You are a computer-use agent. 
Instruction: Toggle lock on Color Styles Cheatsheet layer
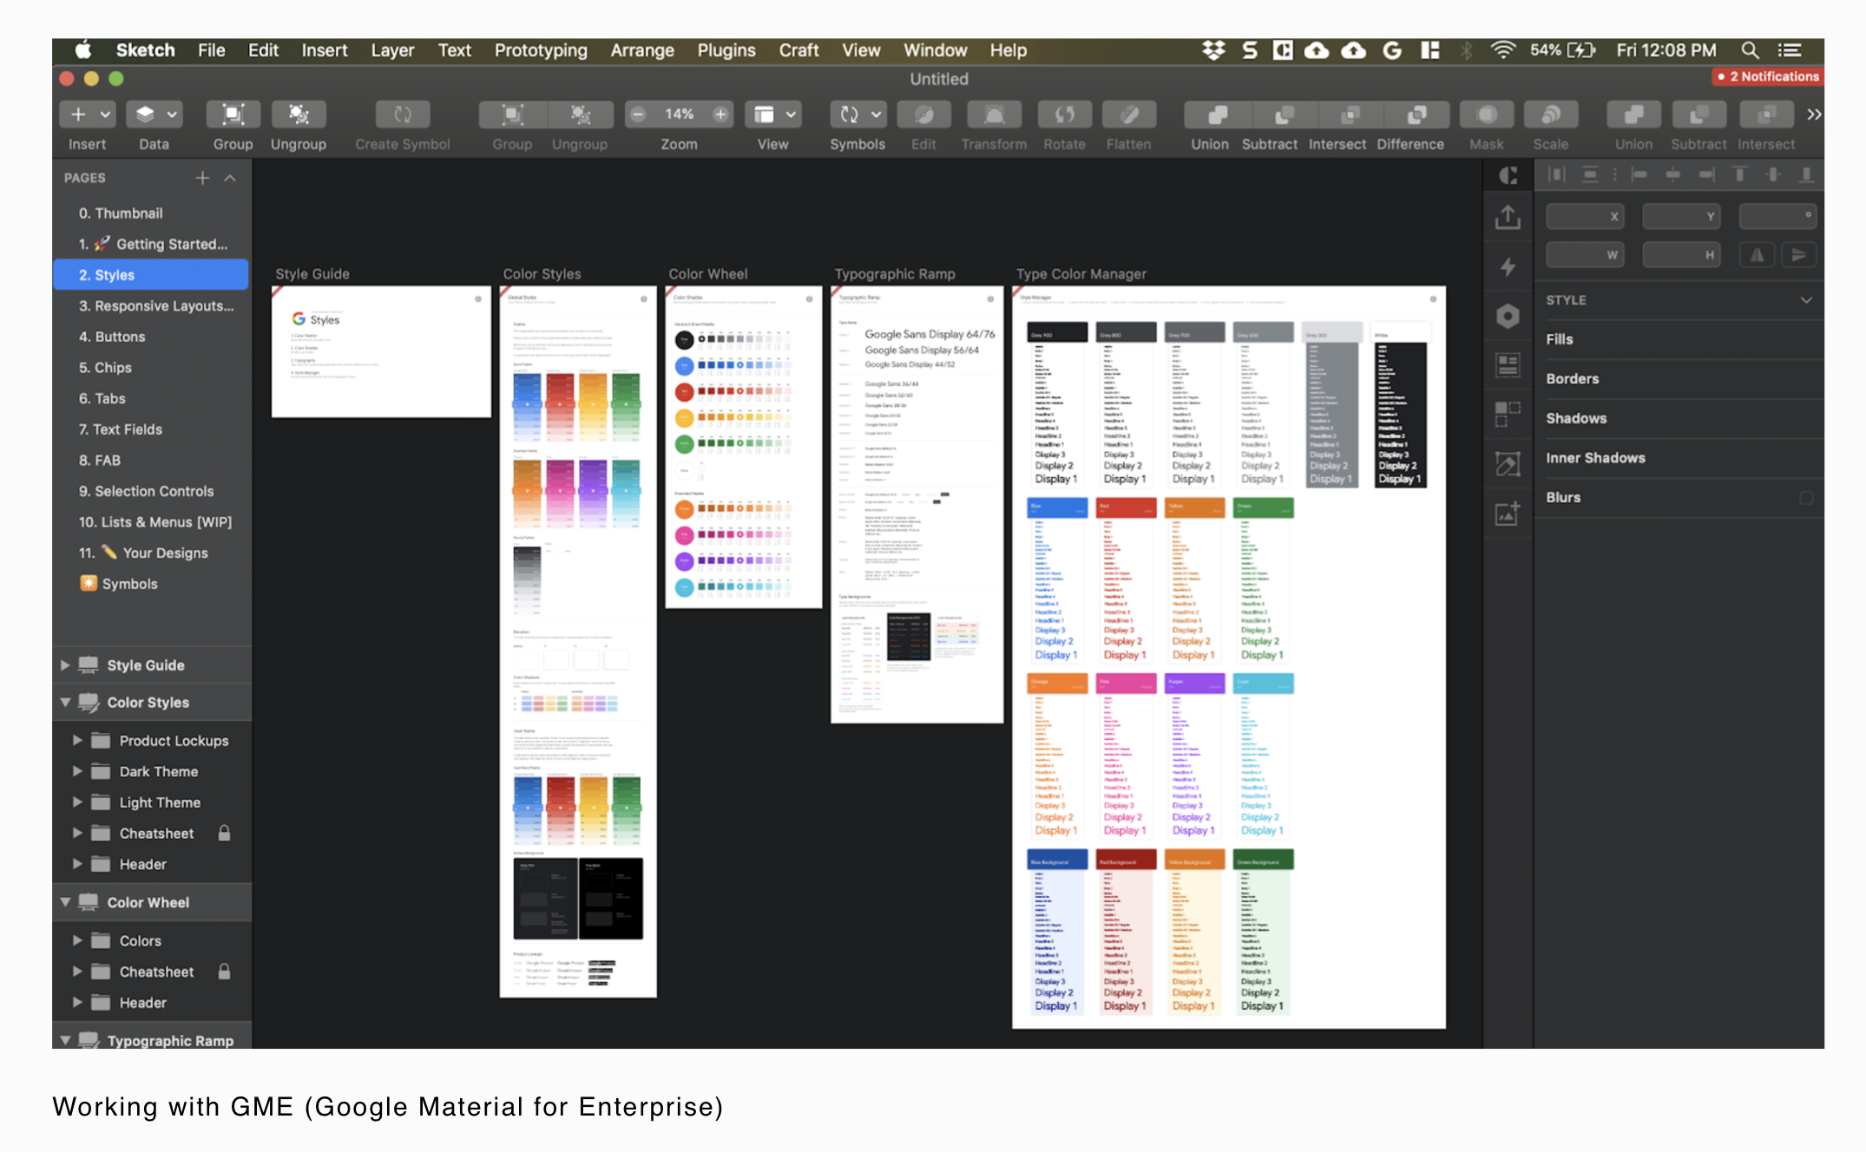[224, 833]
